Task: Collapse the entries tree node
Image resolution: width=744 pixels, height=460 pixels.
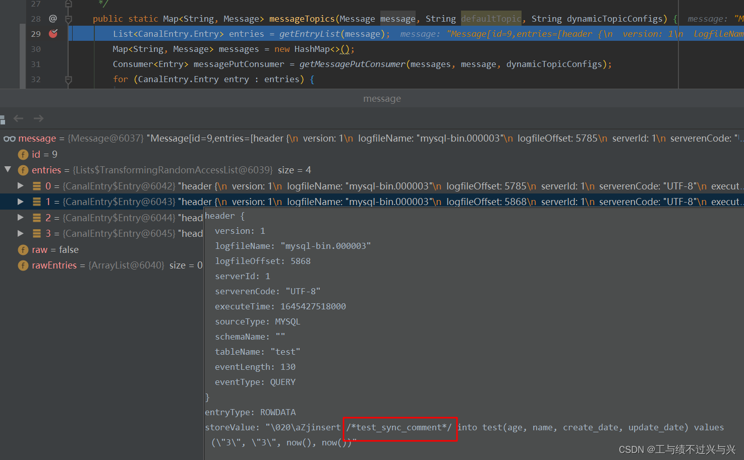Action: [x=8, y=170]
